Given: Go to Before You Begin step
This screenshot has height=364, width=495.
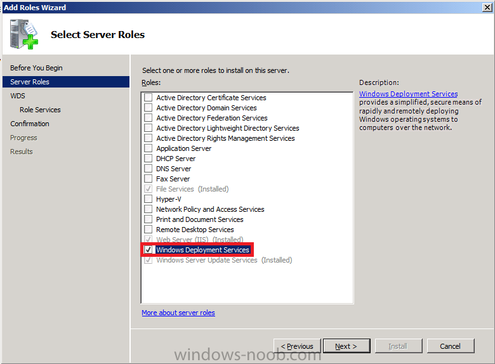Looking at the screenshot, I should (x=36, y=68).
